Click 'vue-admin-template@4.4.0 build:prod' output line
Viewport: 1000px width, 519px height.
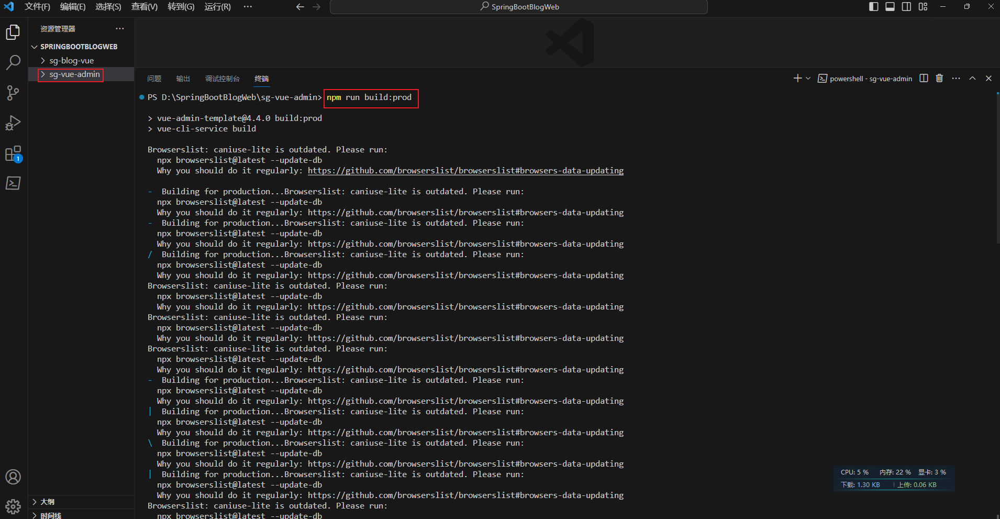click(x=239, y=118)
